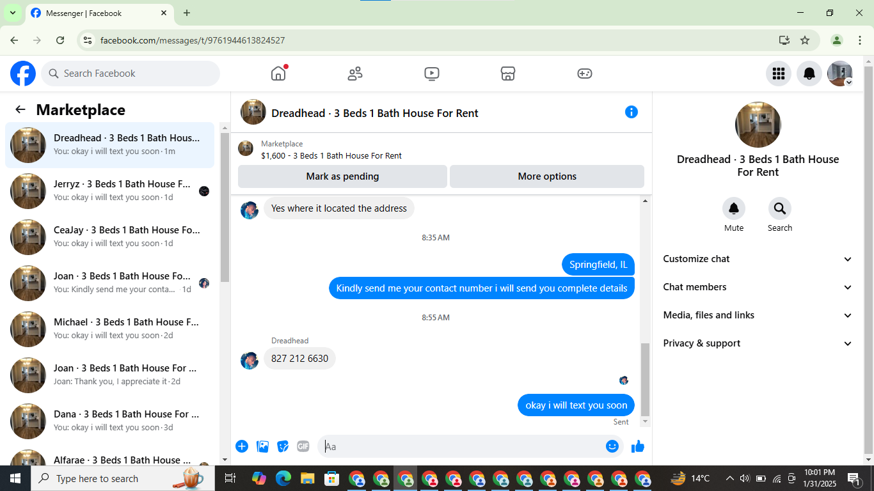Screen dimensions: 874x491
Task: Open the Marketplace storefront icon in top navigation
Action: pyautogui.click(x=508, y=74)
